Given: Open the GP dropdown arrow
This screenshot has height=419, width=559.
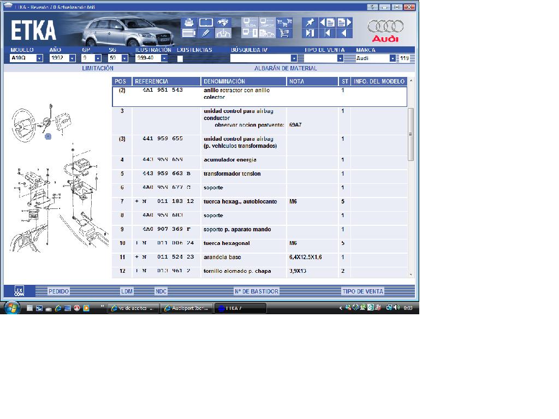Looking at the screenshot, I should [98, 58].
